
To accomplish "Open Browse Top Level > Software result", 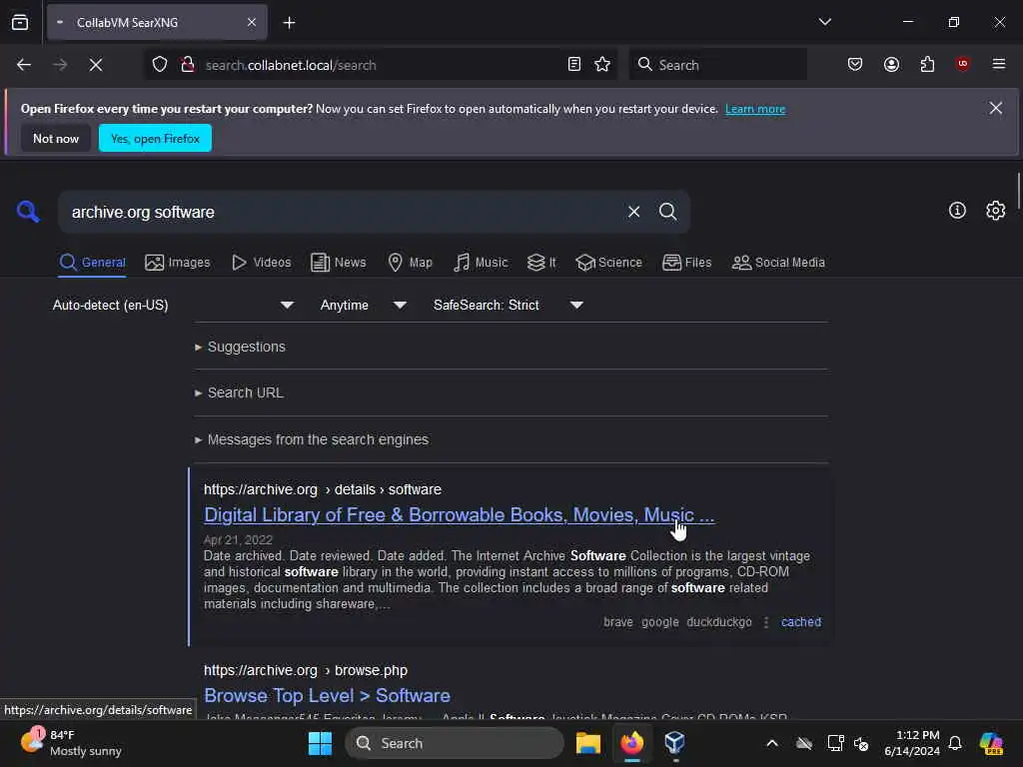I will click(327, 695).
